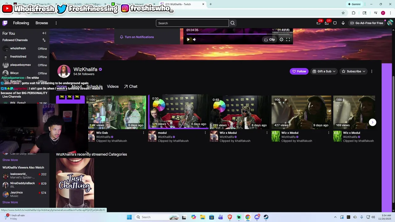
Task: Open notifications inbox with 21 badge
Action: tap(326, 23)
